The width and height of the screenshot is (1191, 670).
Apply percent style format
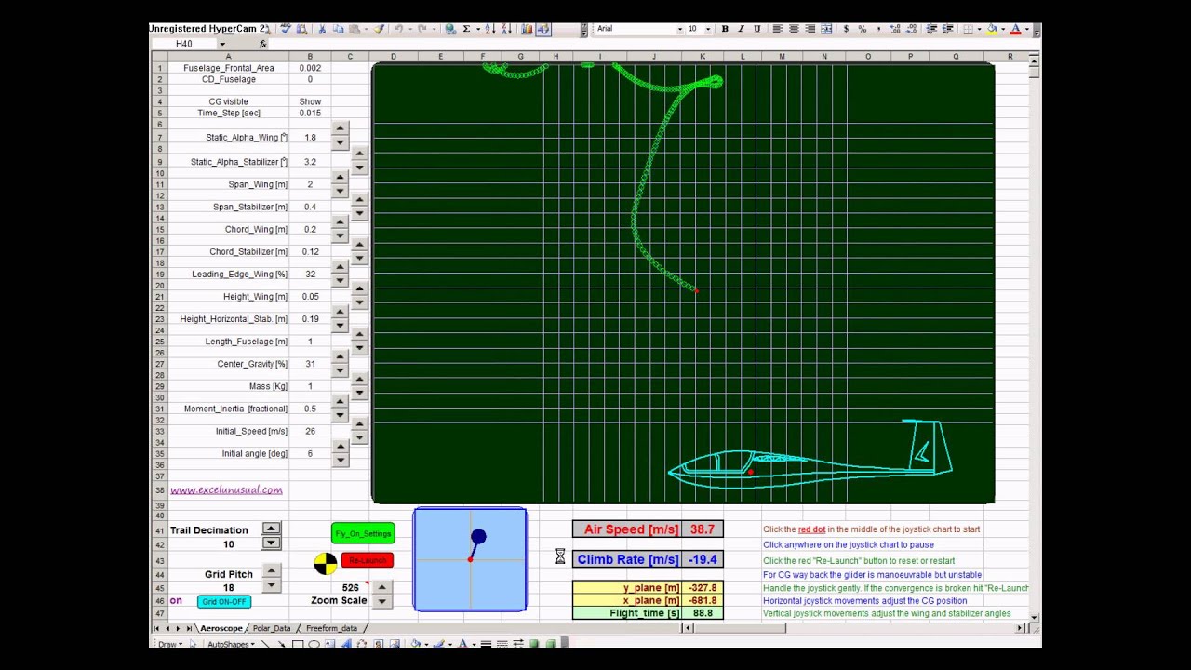(863, 29)
